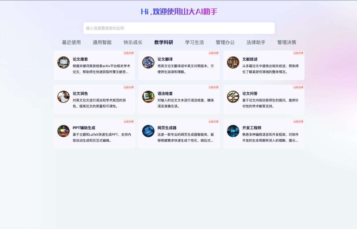
Task: Click the 论文搜索 description about arXiv检索
Action: click(101, 69)
